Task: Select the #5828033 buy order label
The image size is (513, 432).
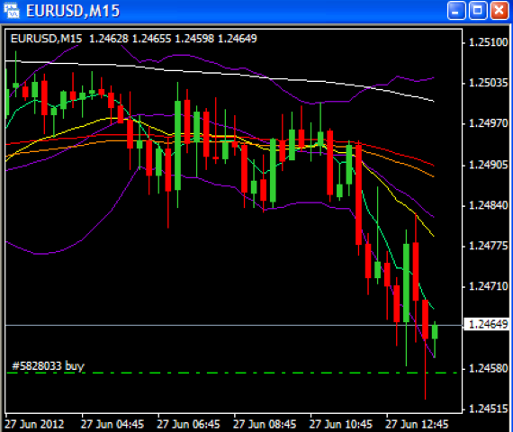Action: pos(48,365)
